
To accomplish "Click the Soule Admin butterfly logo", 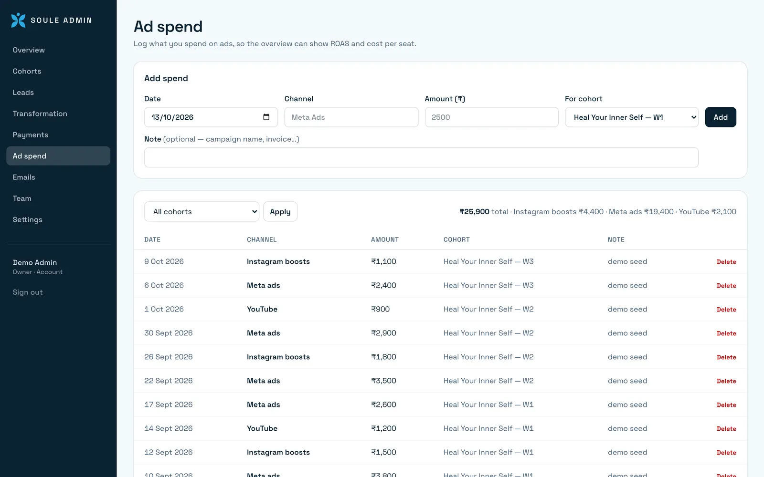I will point(18,20).
